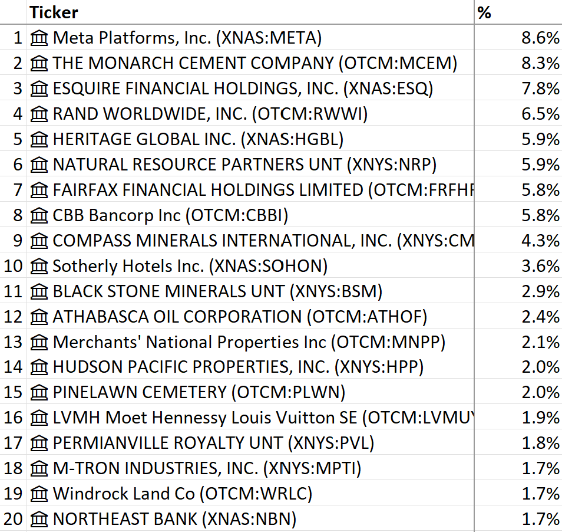This screenshot has width=562, height=532.
Task: Select NATURAL RESOURCE PARTNERS UNT cell
Action: coord(250,165)
